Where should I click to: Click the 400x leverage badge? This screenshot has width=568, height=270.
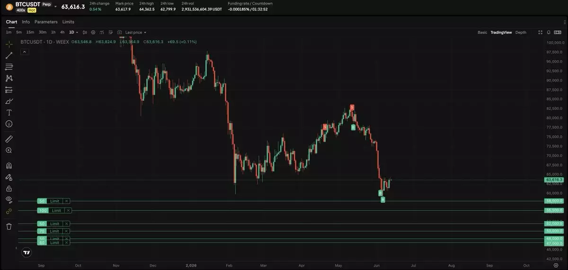pyautogui.click(x=22, y=10)
